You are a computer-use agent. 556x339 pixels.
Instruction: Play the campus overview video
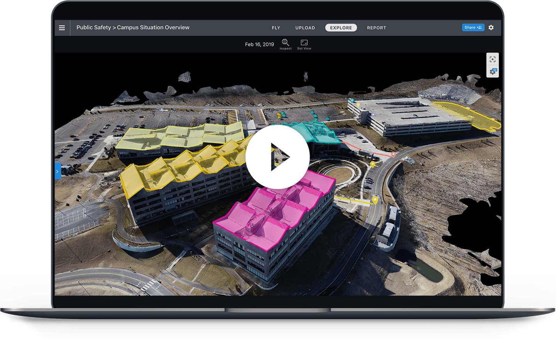(x=277, y=156)
